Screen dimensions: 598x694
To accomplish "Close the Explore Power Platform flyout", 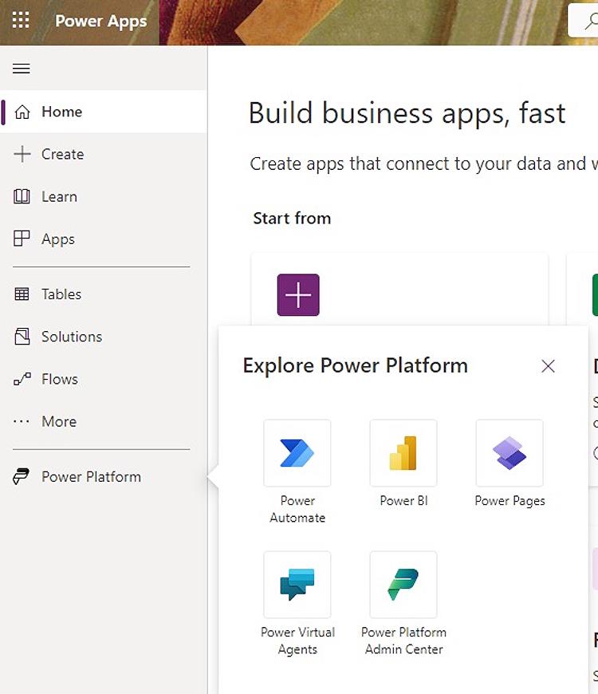I will (x=548, y=366).
